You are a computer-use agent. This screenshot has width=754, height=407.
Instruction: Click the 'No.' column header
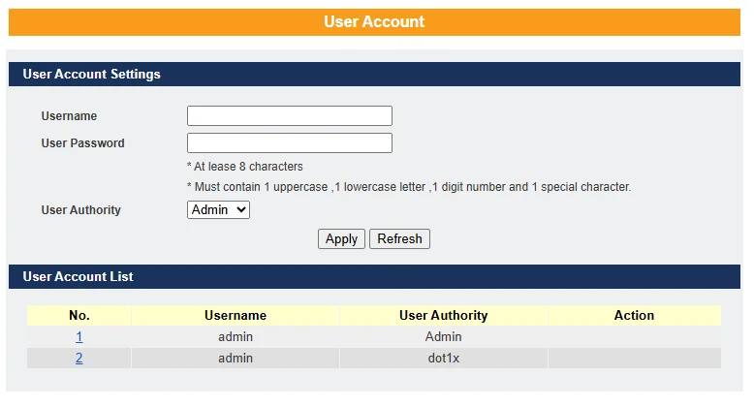(79, 315)
